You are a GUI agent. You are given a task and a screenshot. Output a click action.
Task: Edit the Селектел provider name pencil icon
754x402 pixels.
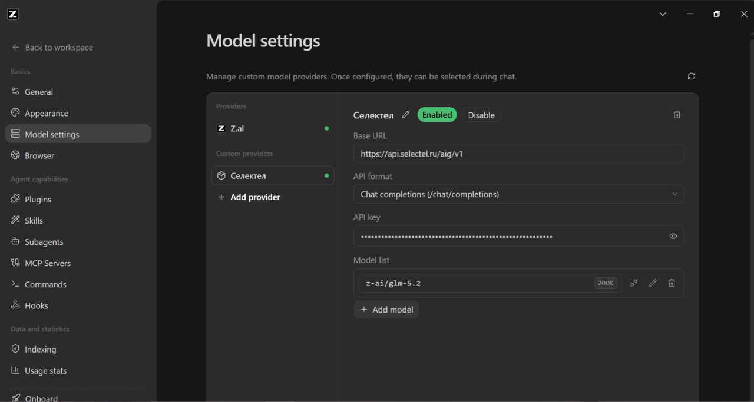(405, 115)
